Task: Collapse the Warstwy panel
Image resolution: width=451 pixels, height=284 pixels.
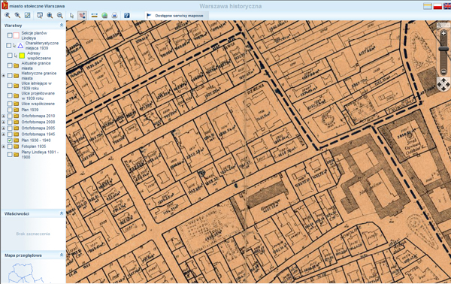Action: [x=62, y=26]
